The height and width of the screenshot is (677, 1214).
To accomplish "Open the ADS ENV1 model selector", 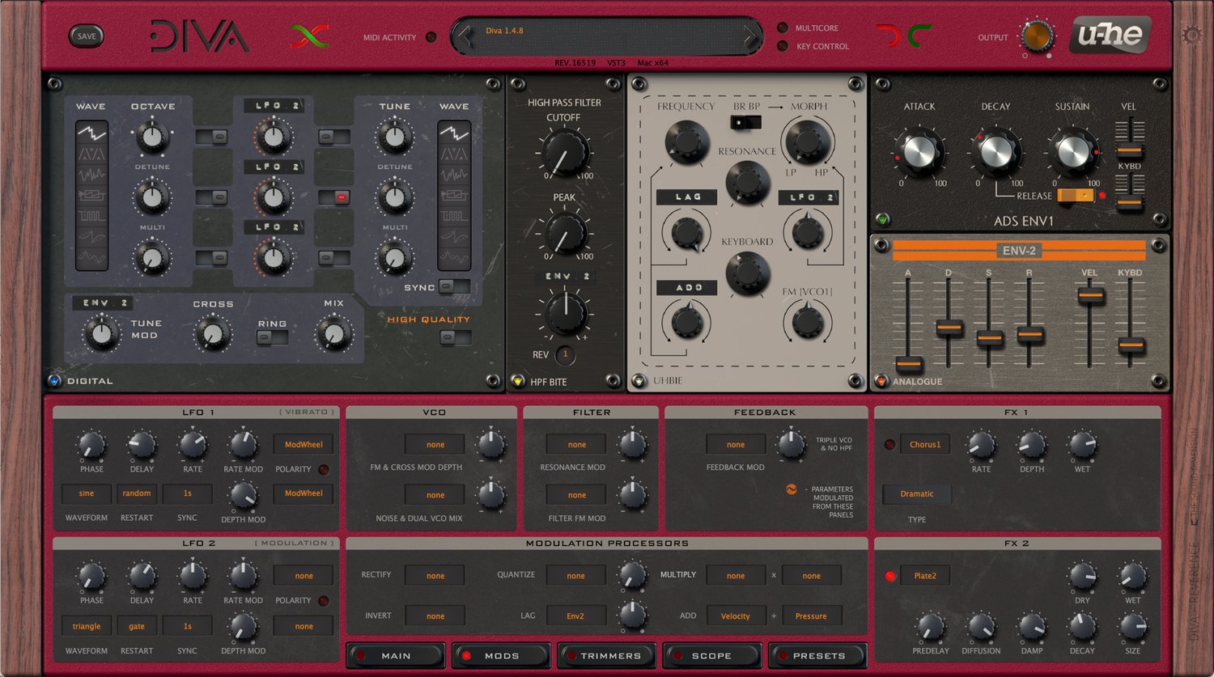I will click(882, 219).
